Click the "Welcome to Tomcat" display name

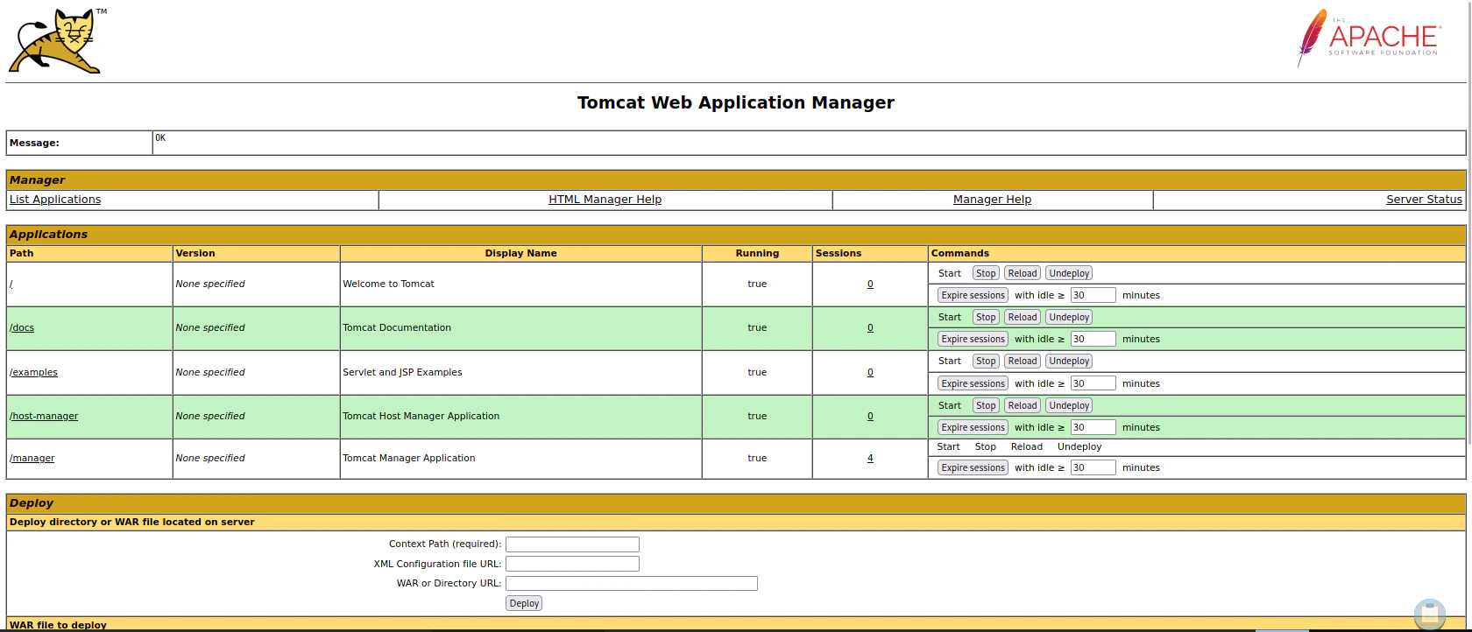tap(388, 284)
